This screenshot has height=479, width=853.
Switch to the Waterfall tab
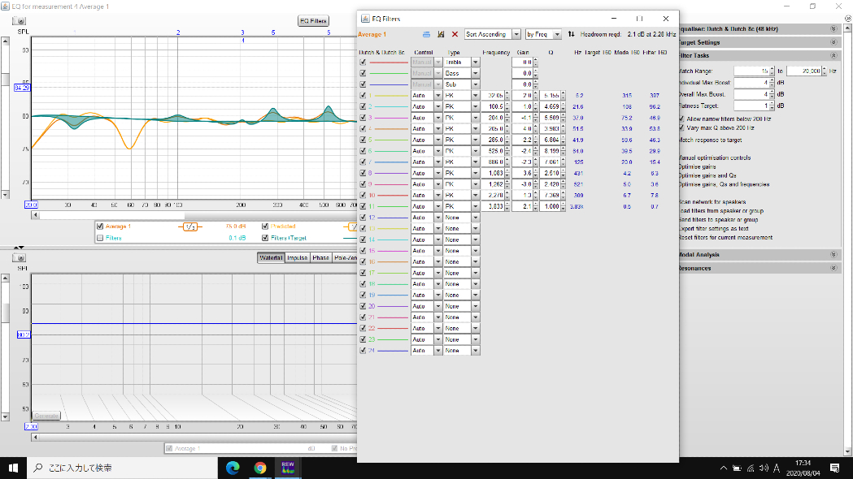[x=271, y=258]
